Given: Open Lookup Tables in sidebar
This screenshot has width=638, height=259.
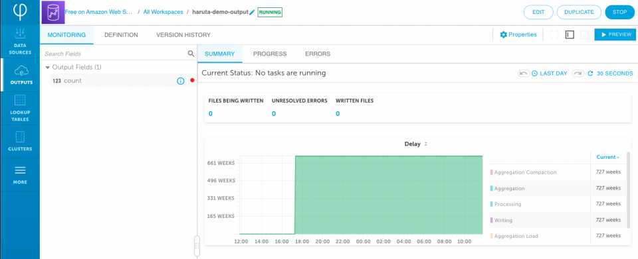Looking at the screenshot, I should tap(20, 108).
